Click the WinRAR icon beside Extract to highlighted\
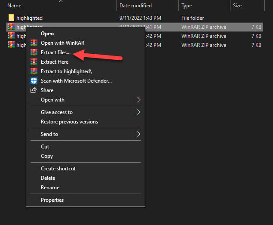Screen dimensions: 273x225 34,71
